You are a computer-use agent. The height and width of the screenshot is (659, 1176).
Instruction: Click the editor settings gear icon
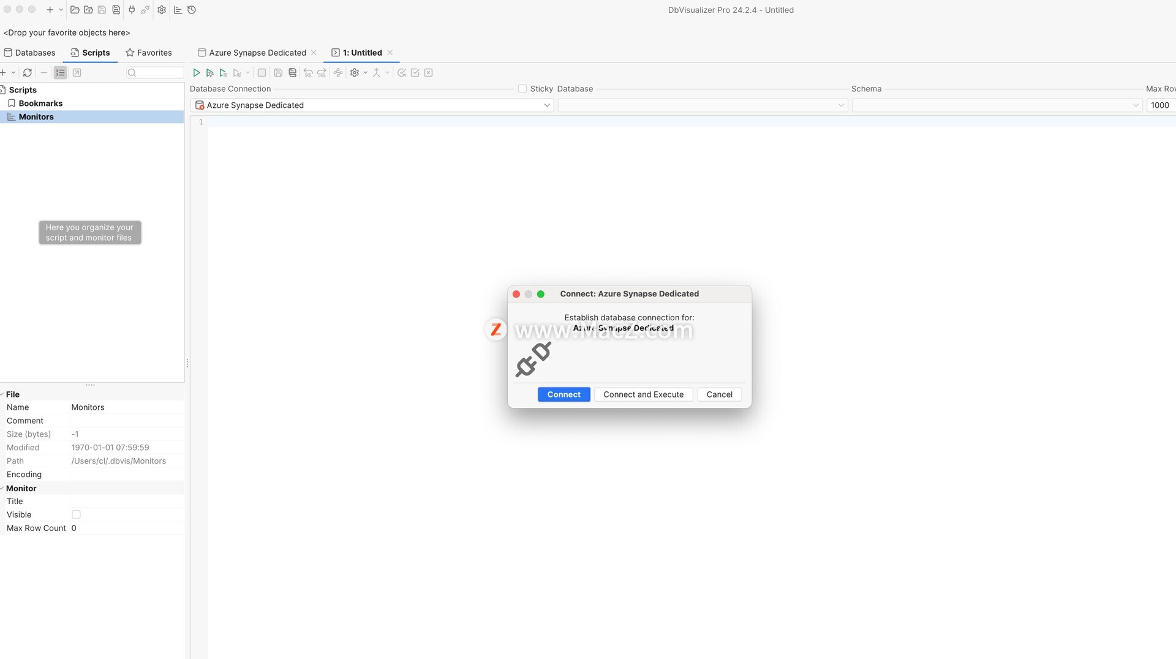point(355,73)
